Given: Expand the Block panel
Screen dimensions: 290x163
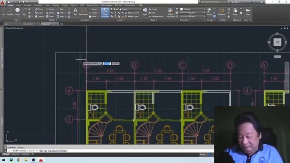Looking at the screenshot, I should tap(154, 20).
